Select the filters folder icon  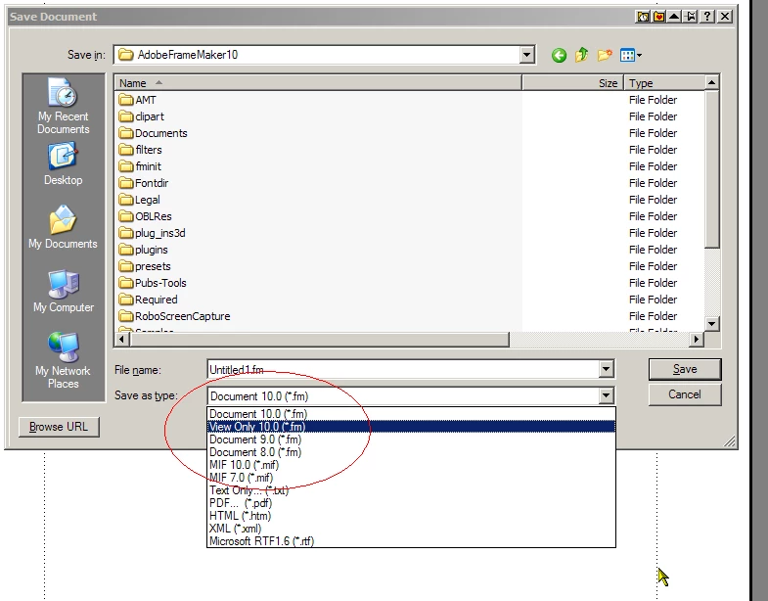coord(126,150)
